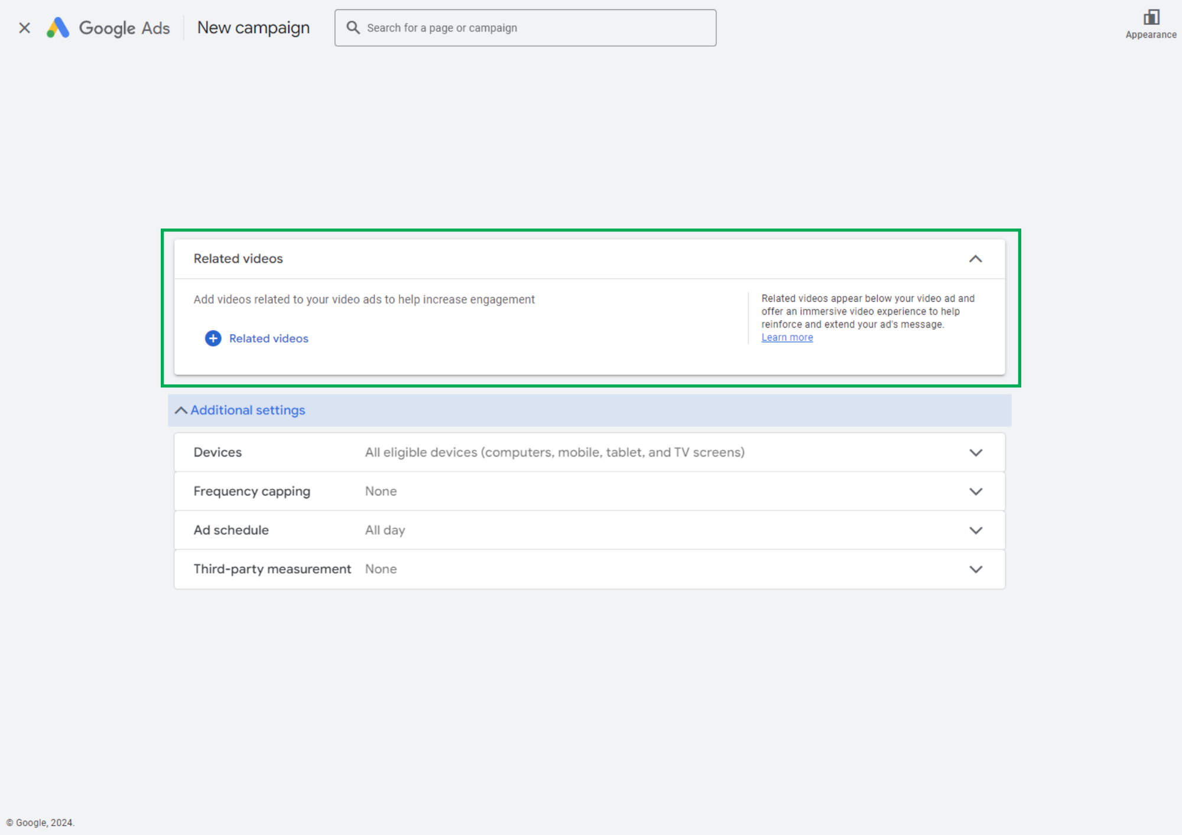Click the magnifier search icon
1182x835 pixels.
[x=353, y=28]
